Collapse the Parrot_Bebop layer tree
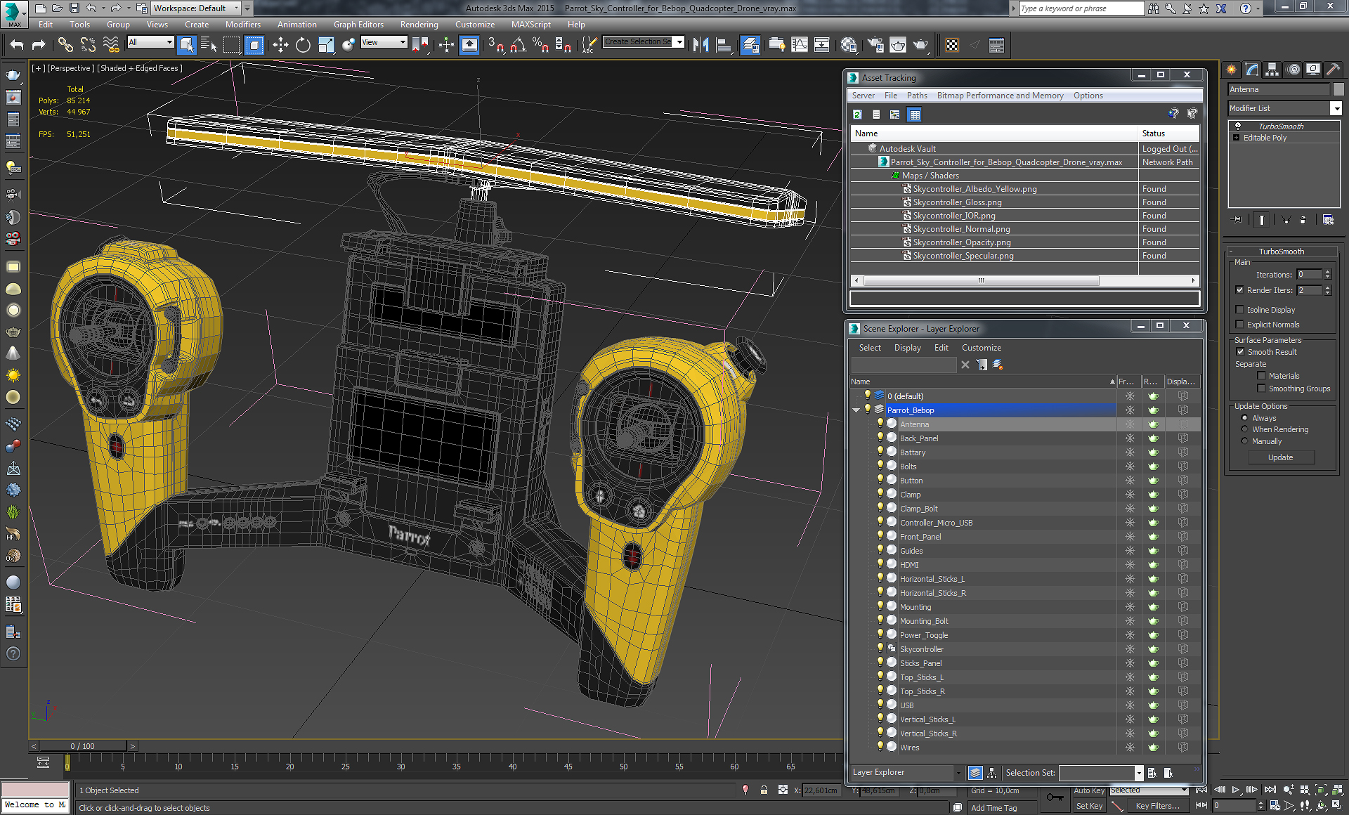 856,410
